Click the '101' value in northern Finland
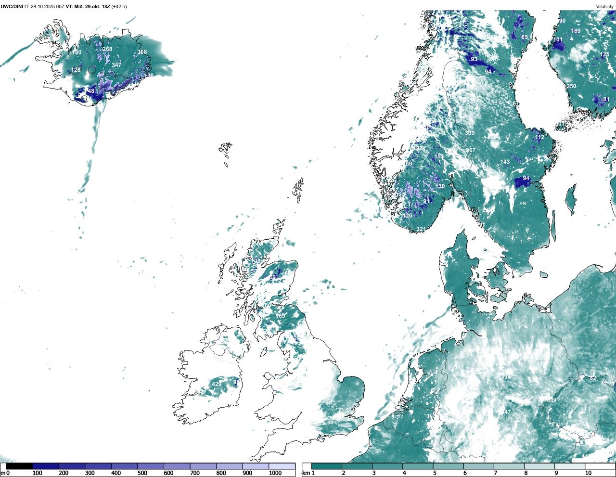Viewport: 616px width, 477px height. (558, 39)
